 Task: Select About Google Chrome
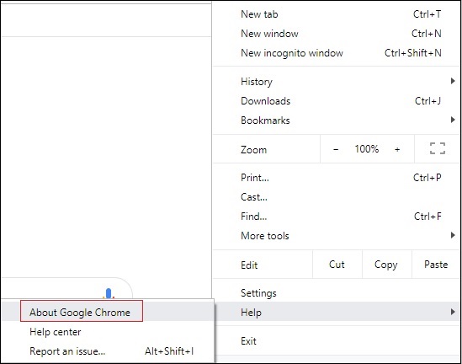[x=108, y=312]
